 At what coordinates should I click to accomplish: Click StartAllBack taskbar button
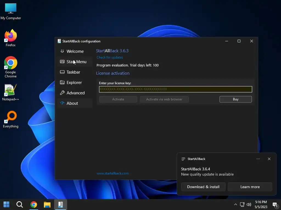[61, 205]
